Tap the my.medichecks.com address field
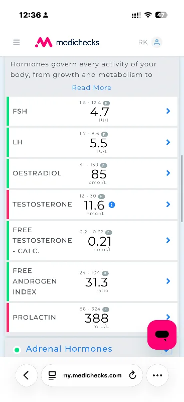 (x=92, y=375)
